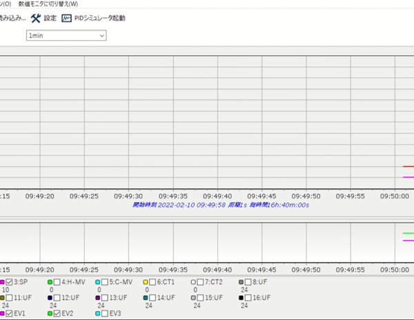Click the 読み込み... load button
Screen dimensions: 414x320
pyautogui.click(x=12, y=18)
